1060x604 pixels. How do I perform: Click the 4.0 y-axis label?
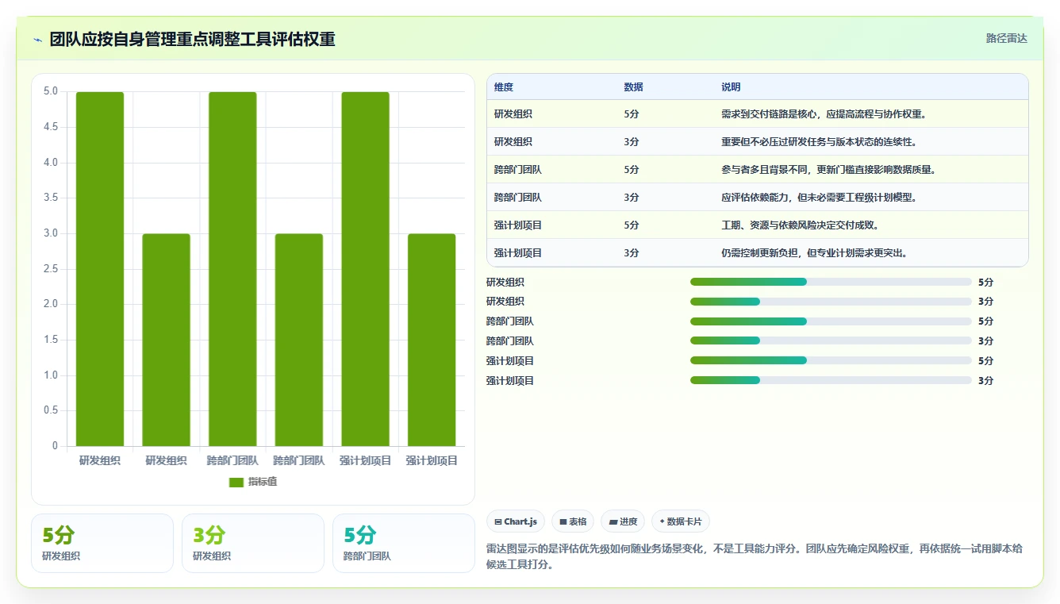point(51,163)
